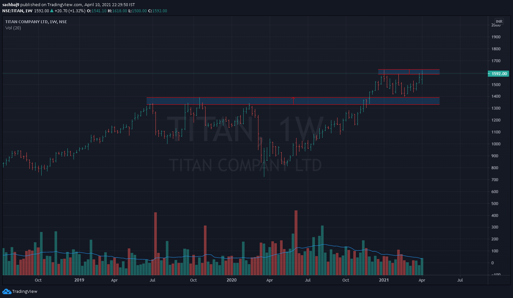Click the 2019 time axis label
The image size is (513, 298).
79,280
